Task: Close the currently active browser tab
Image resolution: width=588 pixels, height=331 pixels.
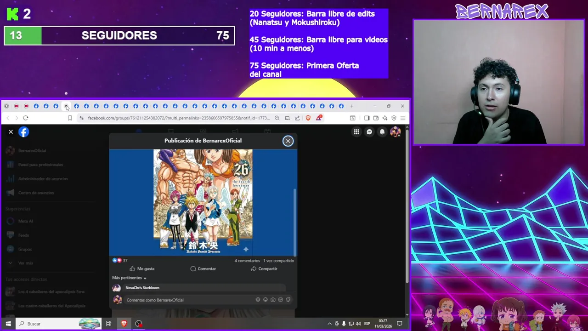Action: (x=66, y=106)
